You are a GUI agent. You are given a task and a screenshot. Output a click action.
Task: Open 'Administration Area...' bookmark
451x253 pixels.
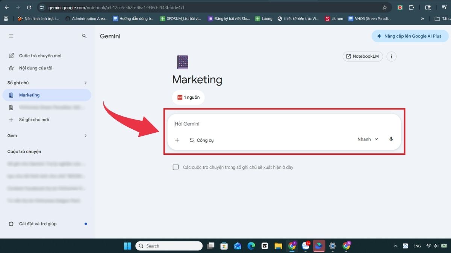[x=86, y=18]
